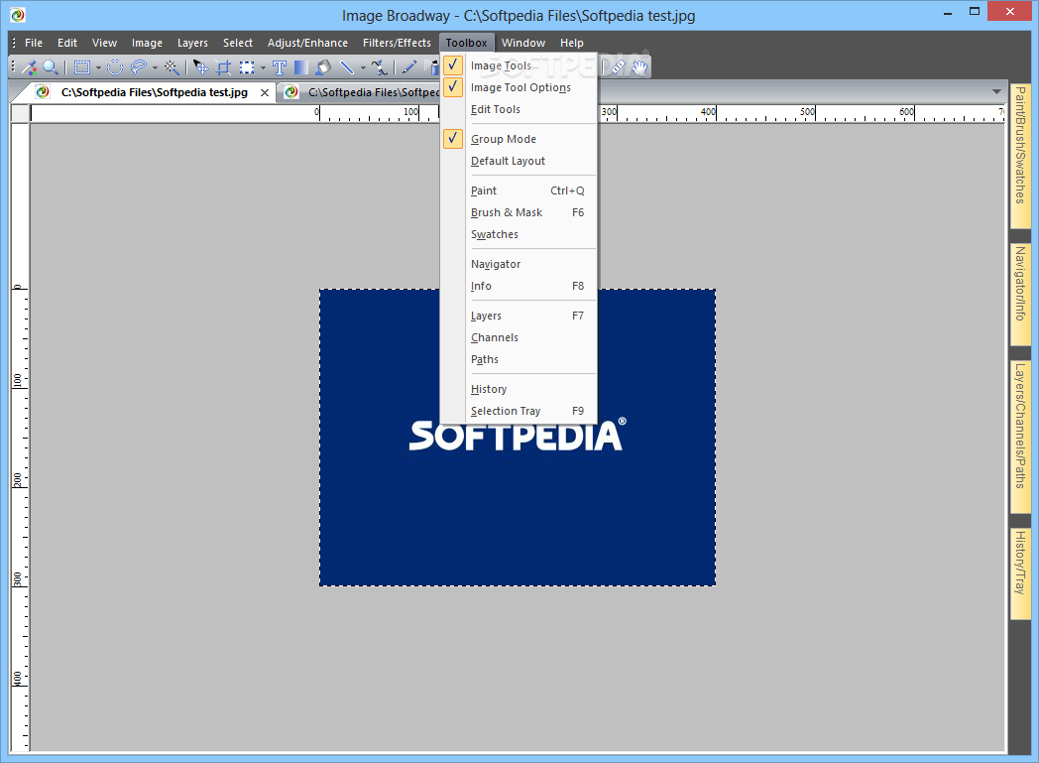This screenshot has height=763, width=1039.
Task: Uncheck Image Tools in Toolbox menu
Action: pos(519,65)
